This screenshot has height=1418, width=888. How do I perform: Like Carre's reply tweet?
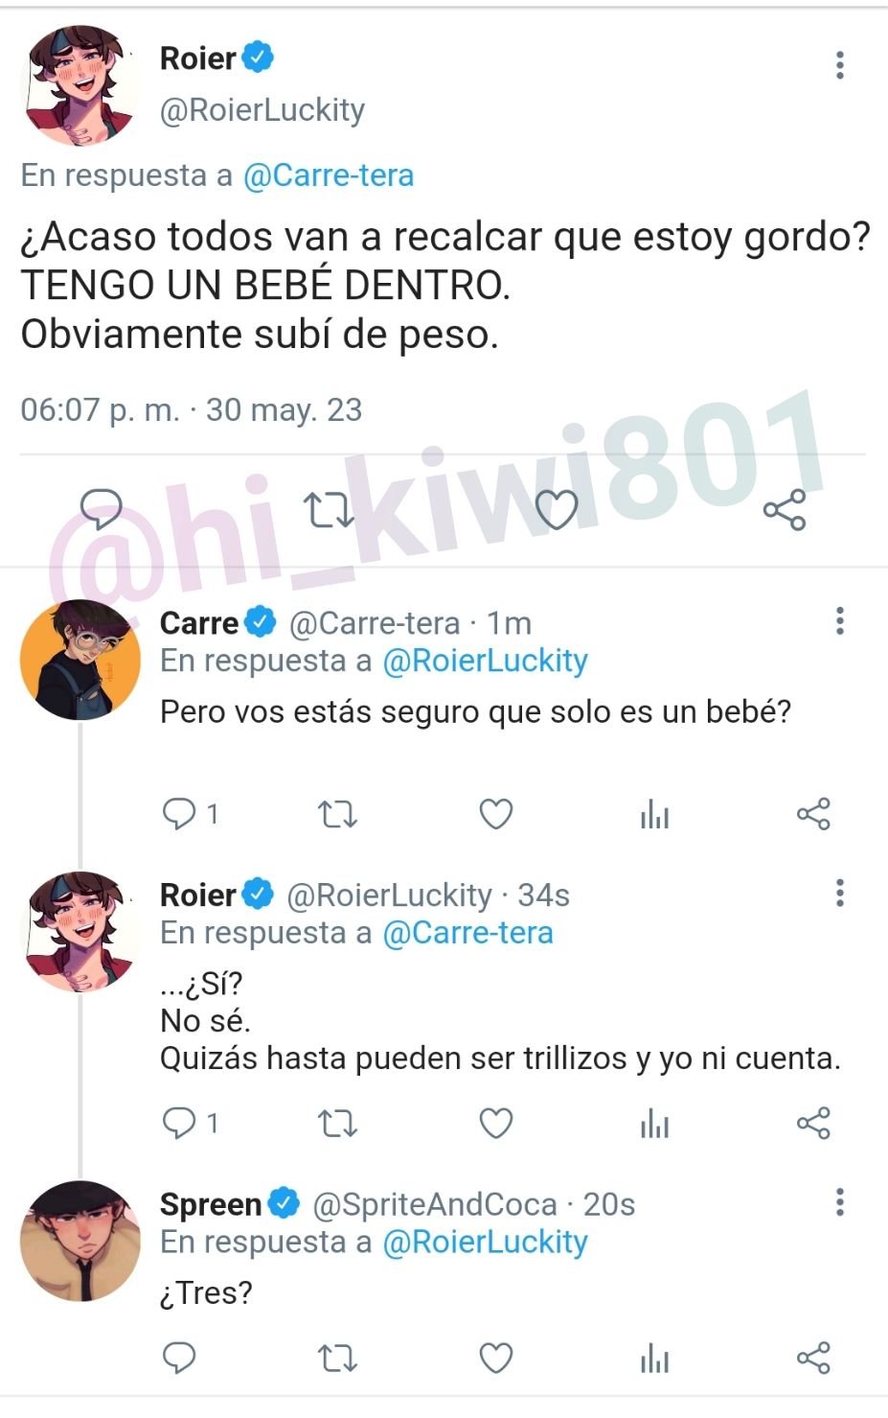[496, 814]
